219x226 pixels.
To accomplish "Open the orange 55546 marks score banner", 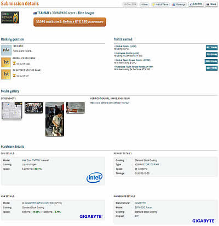I will point(70,22).
